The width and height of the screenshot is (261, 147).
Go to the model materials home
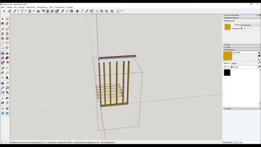tap(232, 67)
